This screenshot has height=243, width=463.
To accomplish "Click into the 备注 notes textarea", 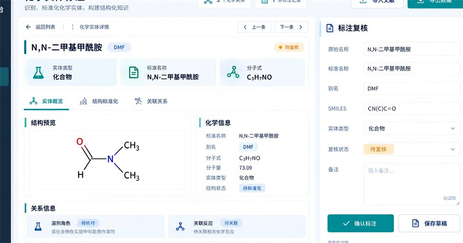I will (412, 184).
